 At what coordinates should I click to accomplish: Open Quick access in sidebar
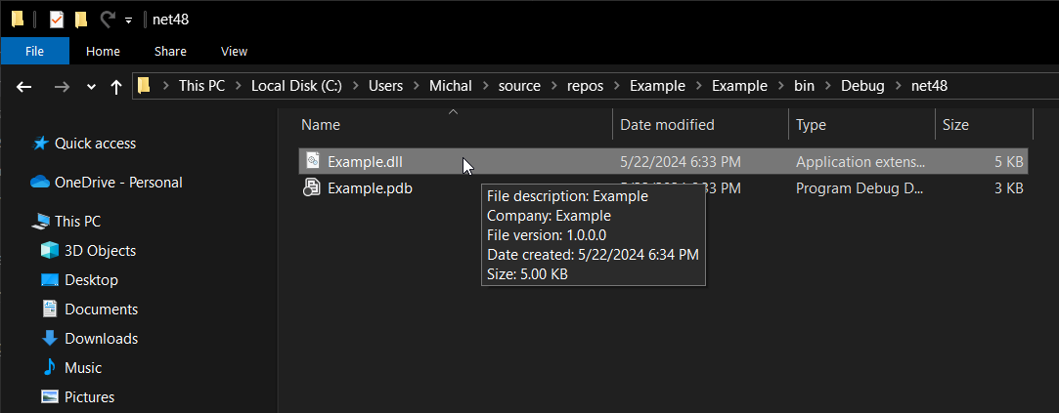[95, 144]
